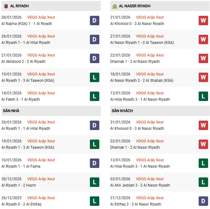
Task: Select D badge for Al Riyadh vs Al Fayha
Action: coord(95,163)
